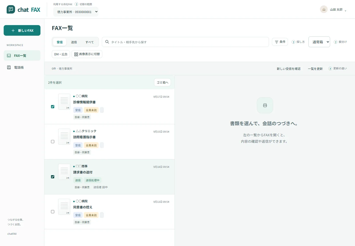Move selected items with ゴミ箱へ
Viewport: 355px width, 246px height.
[x=162, y=82]
